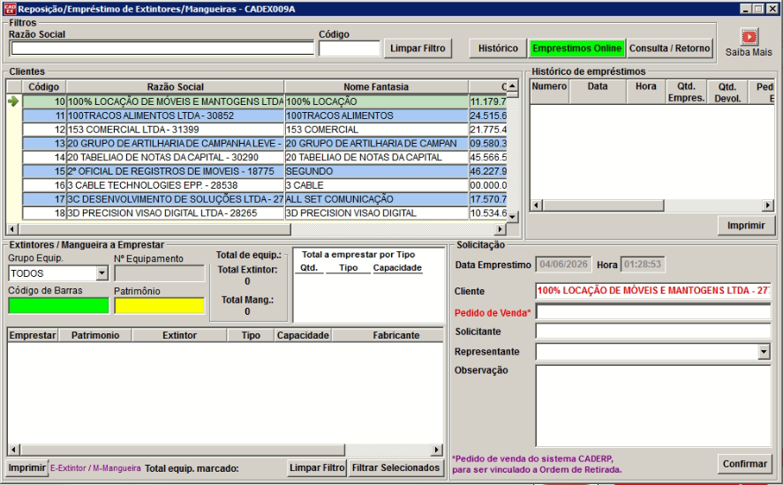Click the Hora time field
783x485 pixels.
coord(642,265)
